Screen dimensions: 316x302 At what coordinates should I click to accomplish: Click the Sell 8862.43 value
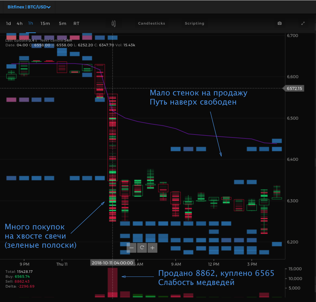tap(22, 281)
